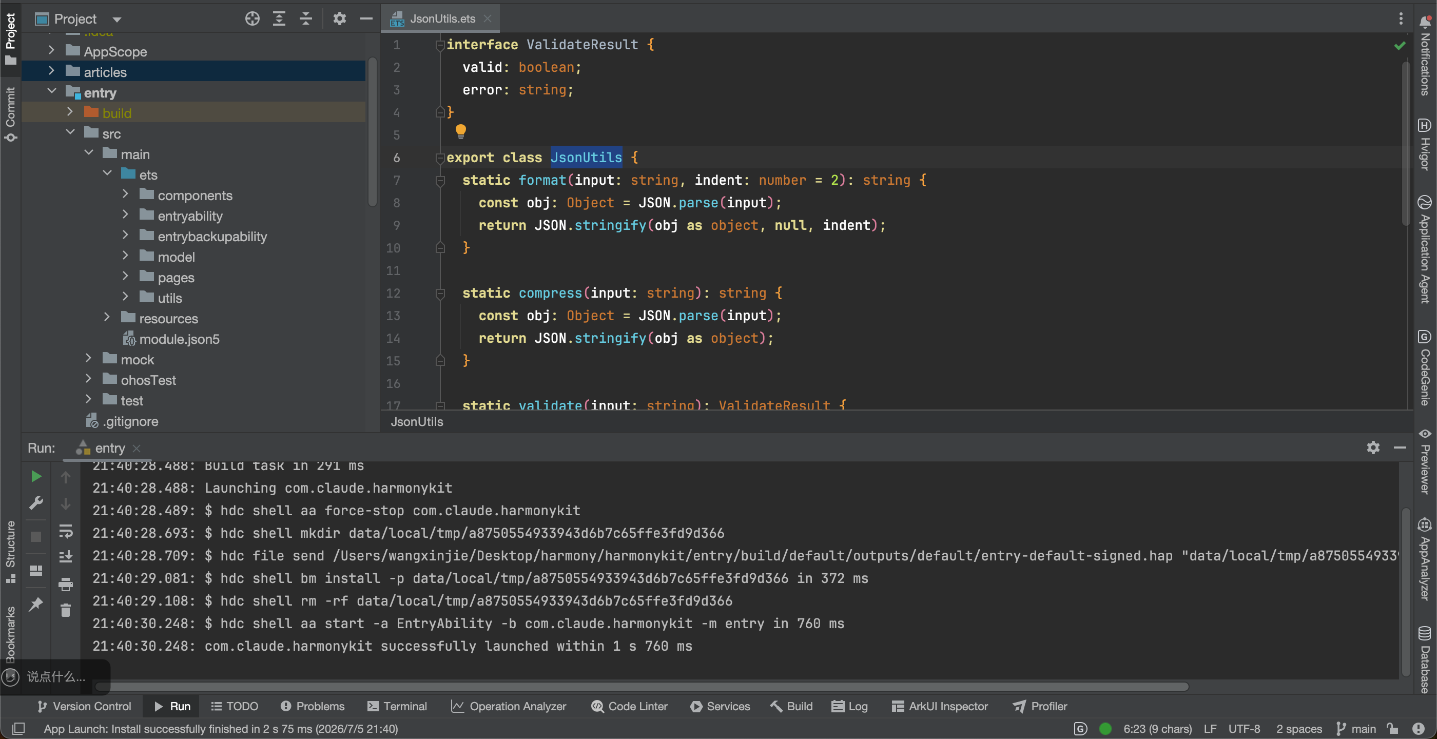The image size is (1437, 739).
Task: Collapse the entry module
Action: [x=51, y=92]
